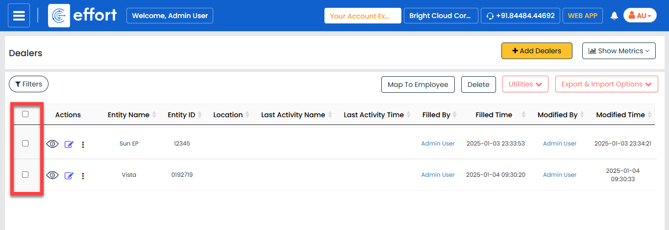669x230 pixels.
Task: Open the hamburger navigation menu
Action: [x=19, y=16]
